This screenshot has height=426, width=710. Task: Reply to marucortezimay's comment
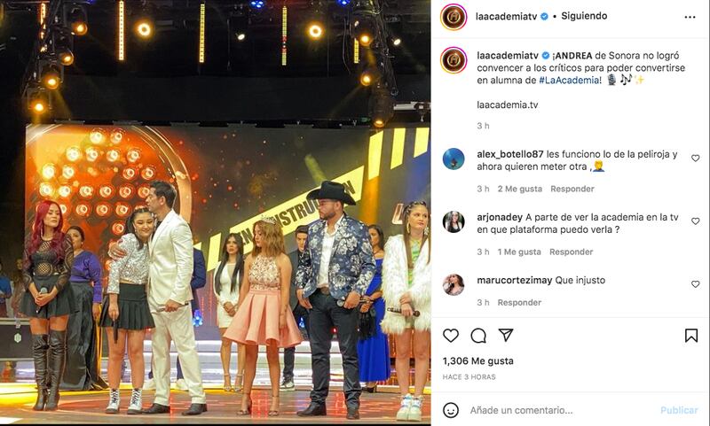(x=519, y=303)
